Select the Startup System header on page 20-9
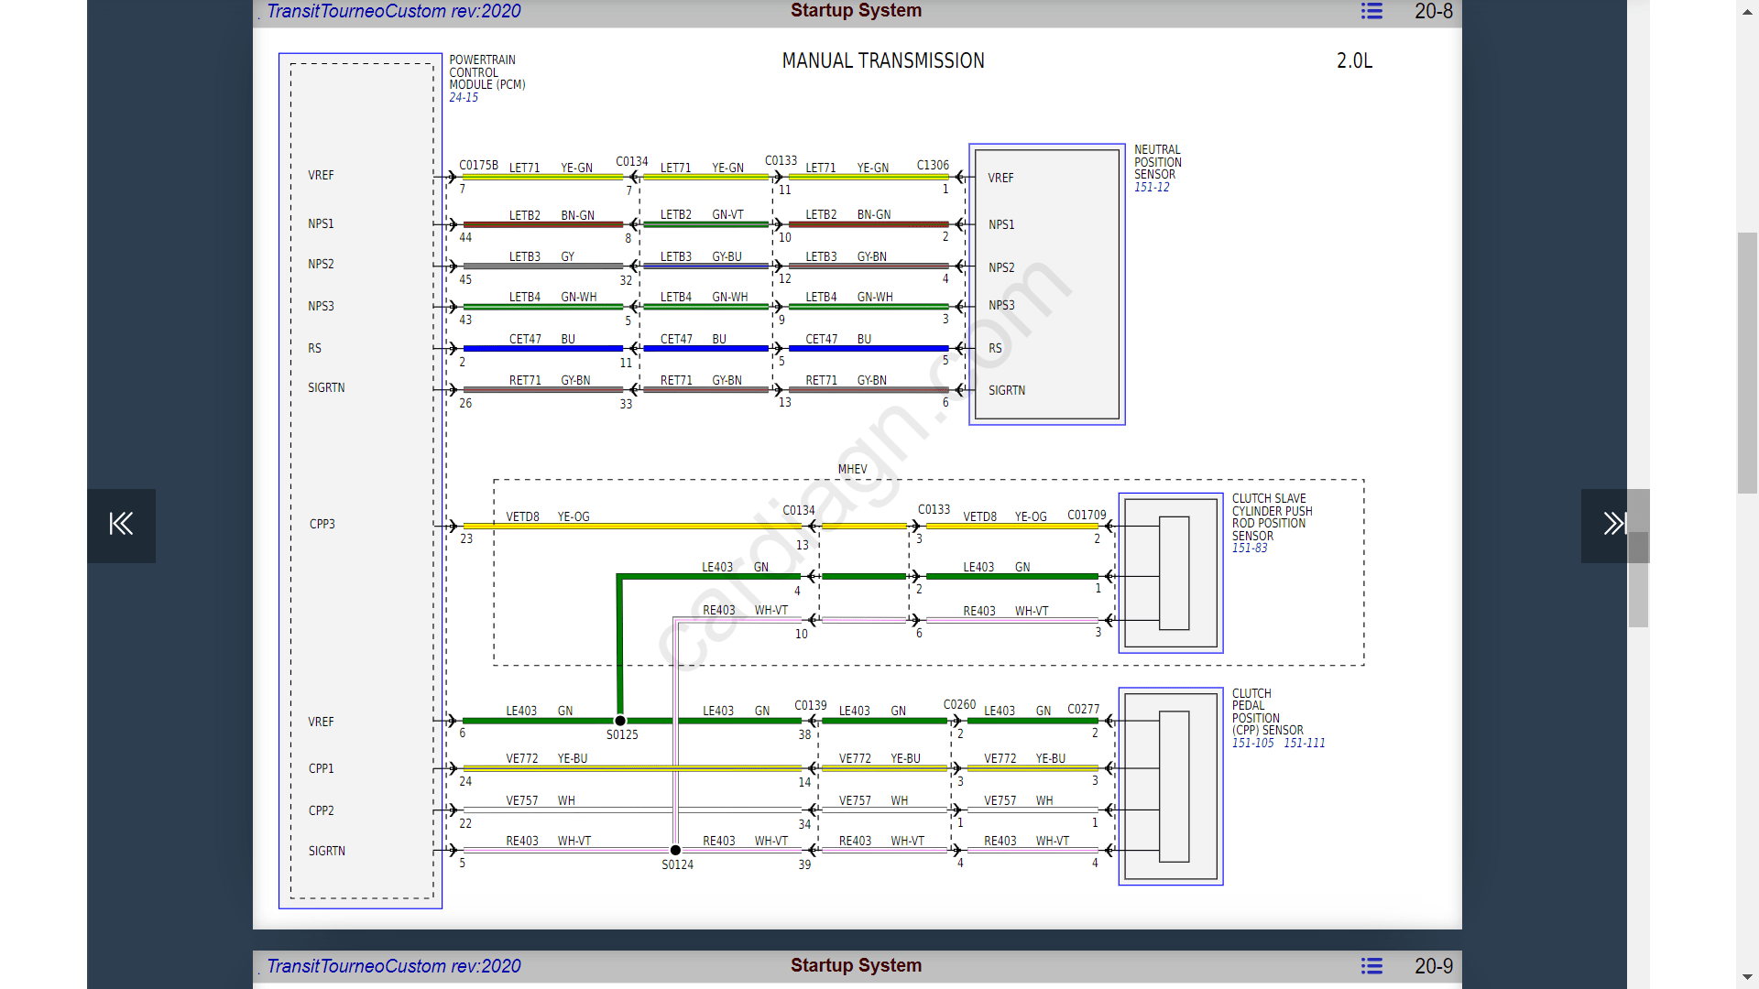 (855, 966)
